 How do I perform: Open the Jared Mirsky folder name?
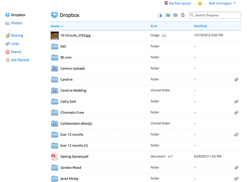[x=69, y=179]
